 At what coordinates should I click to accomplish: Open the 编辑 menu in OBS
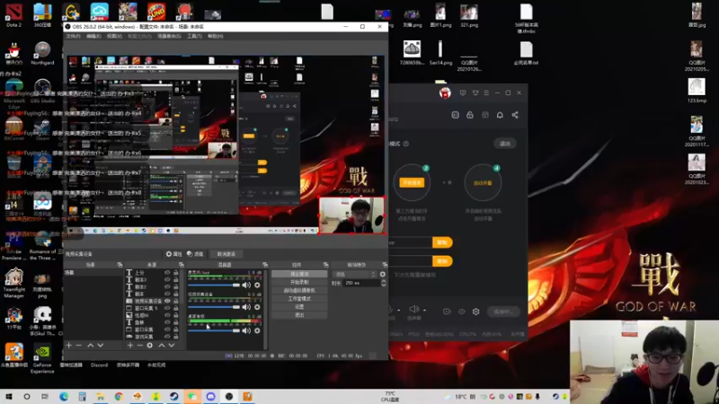click(93, 36)
